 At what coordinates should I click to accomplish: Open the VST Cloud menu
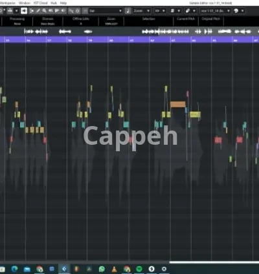41,3
